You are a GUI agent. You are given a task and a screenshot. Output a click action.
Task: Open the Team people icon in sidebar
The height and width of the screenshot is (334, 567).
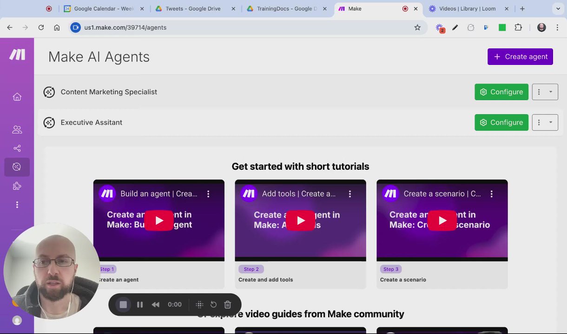coord(17,130)
